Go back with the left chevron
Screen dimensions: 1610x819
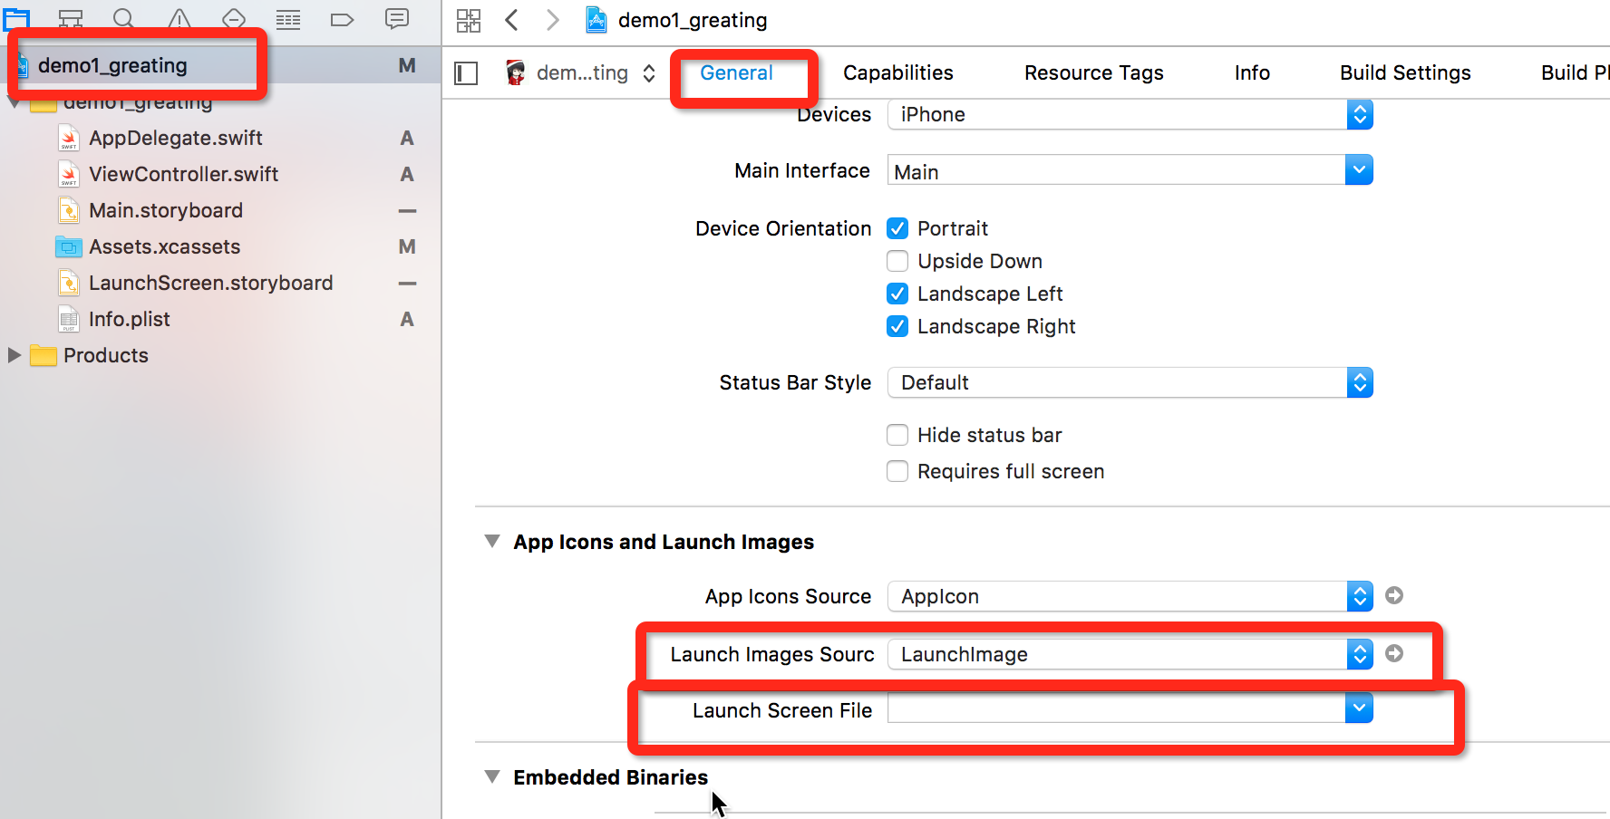pos(512,20)
